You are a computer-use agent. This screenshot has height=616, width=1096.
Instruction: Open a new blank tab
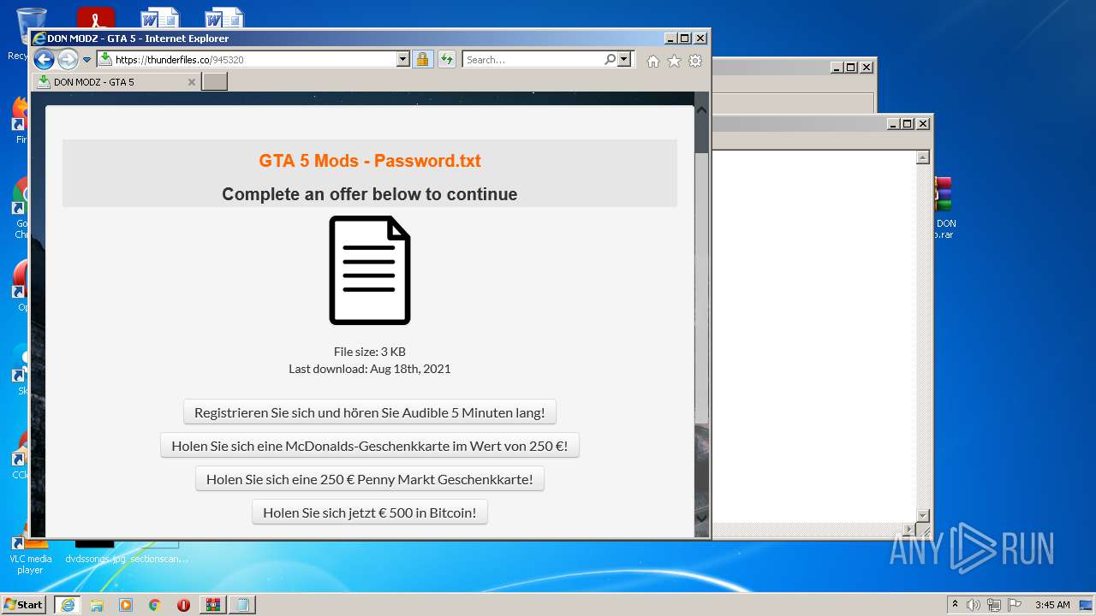[x=214, y=82]
